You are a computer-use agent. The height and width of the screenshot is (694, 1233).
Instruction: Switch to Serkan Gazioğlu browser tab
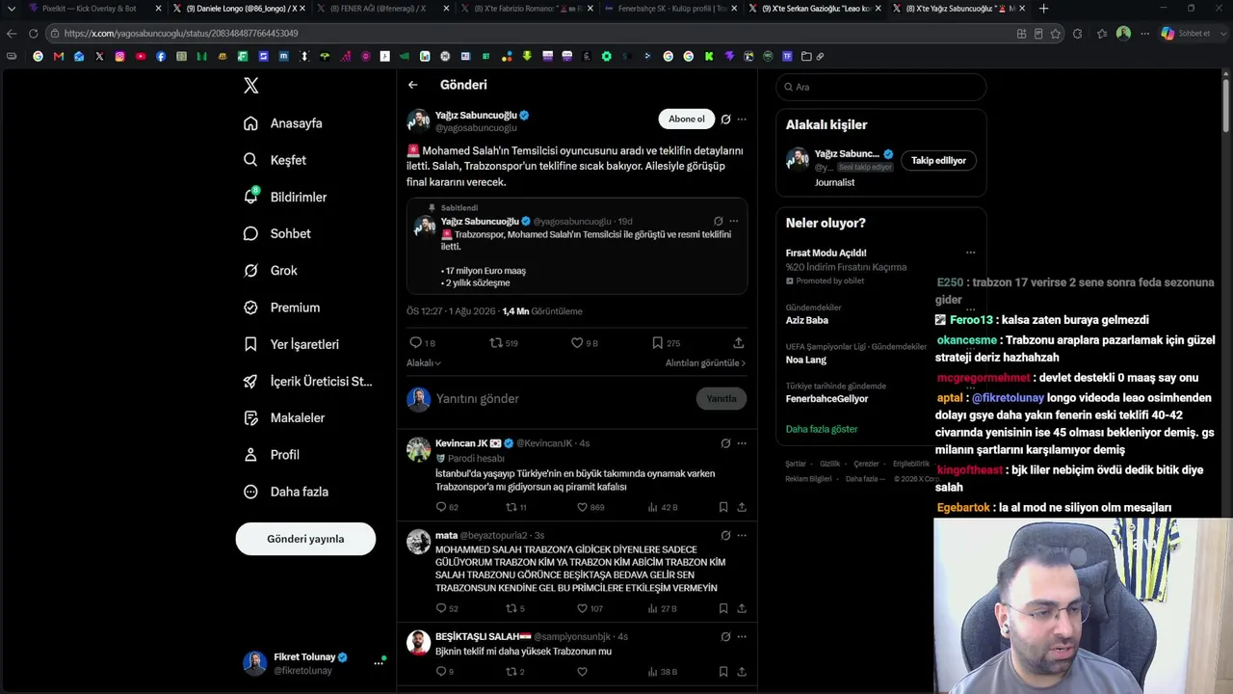(x=815, y=9)
